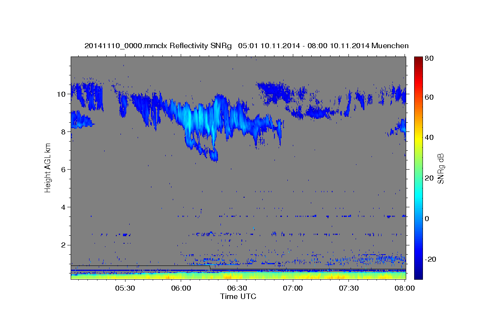
Task: Select the '05:30' time axis label
Action: click(x=125, y=289)
